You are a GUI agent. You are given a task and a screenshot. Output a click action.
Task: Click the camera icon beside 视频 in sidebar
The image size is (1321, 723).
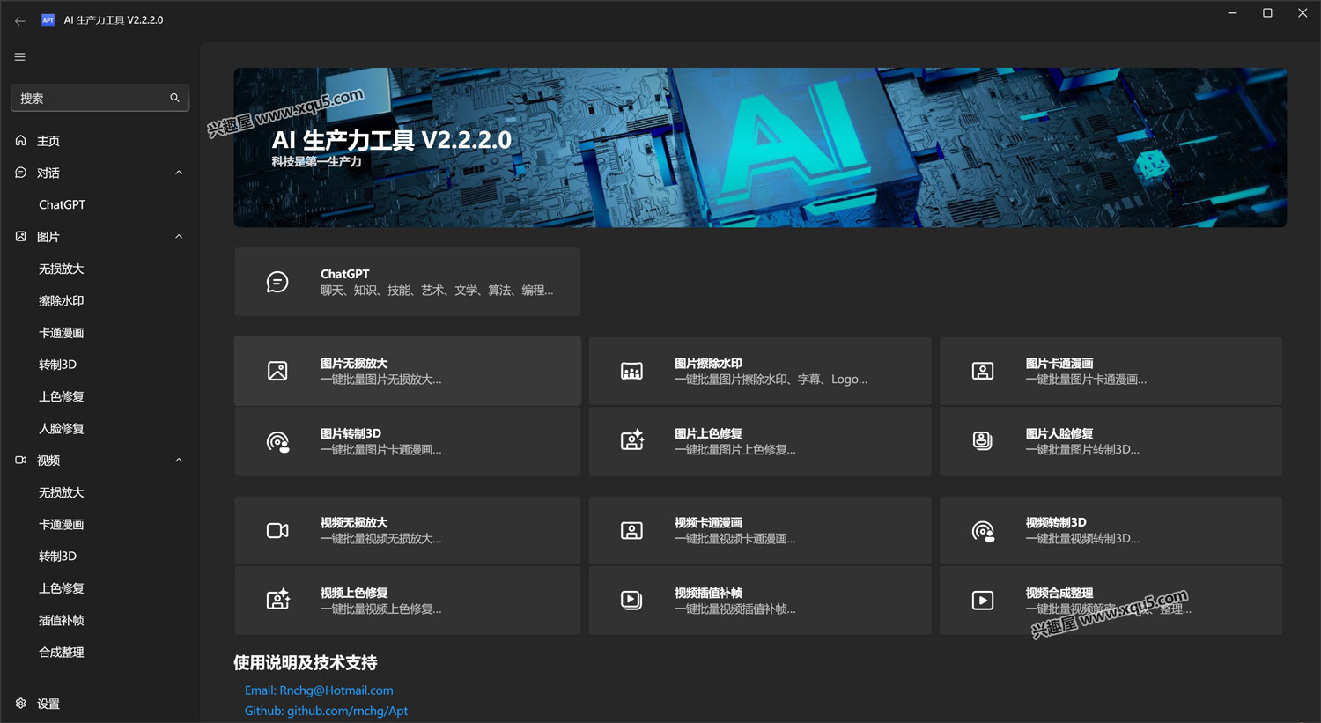pos(21,461)
